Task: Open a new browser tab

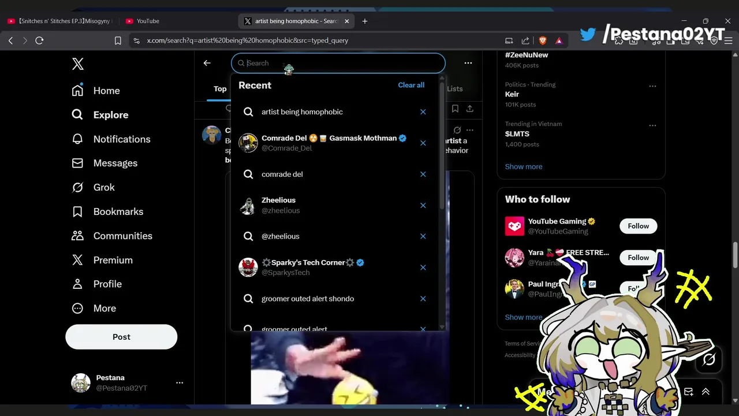Action: [365, 21]
